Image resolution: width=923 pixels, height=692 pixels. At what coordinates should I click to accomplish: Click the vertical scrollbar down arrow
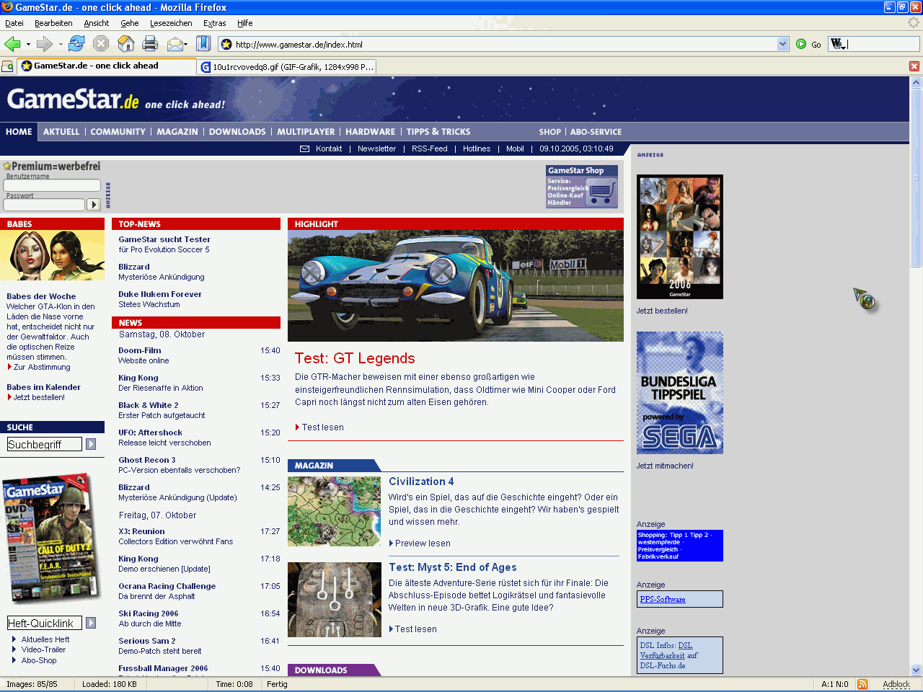(x=916, y=670)
